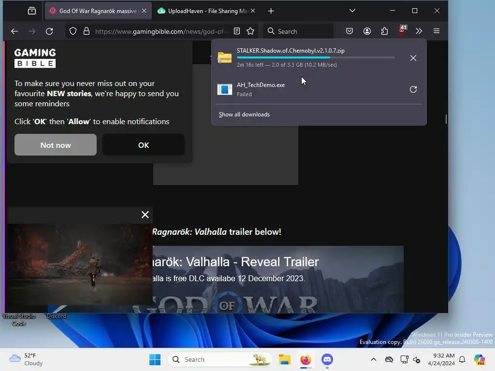
Task: Bookmark this page with the star icon
Action: tap(250, 31)
